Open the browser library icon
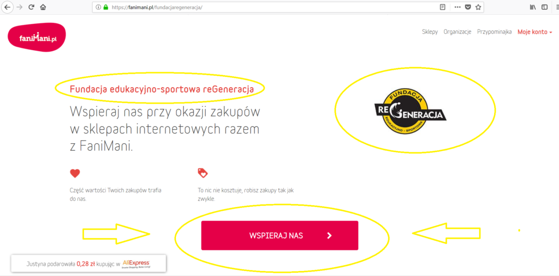The height and width of the screenshot is (276, 559). tap(533, 7)
